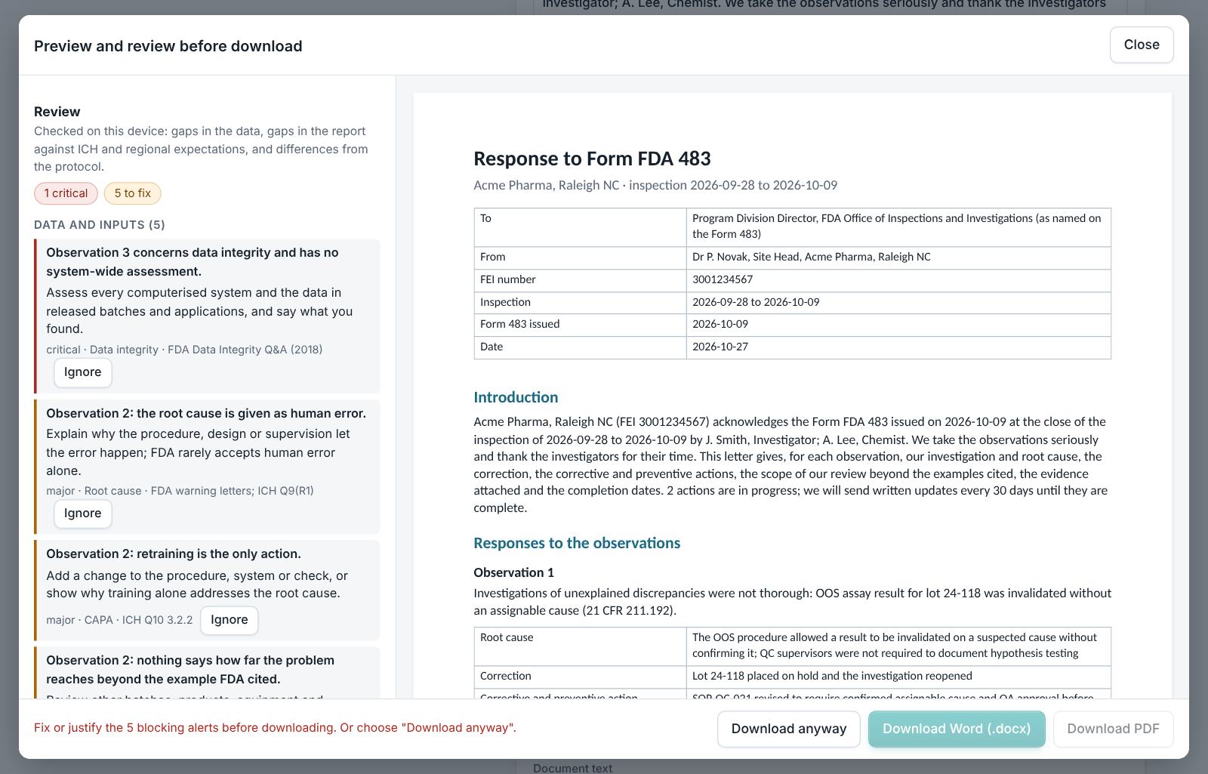Ignore the retraining only action alert
Viewport: 1208px width, 774px height.
pos(230,620)
